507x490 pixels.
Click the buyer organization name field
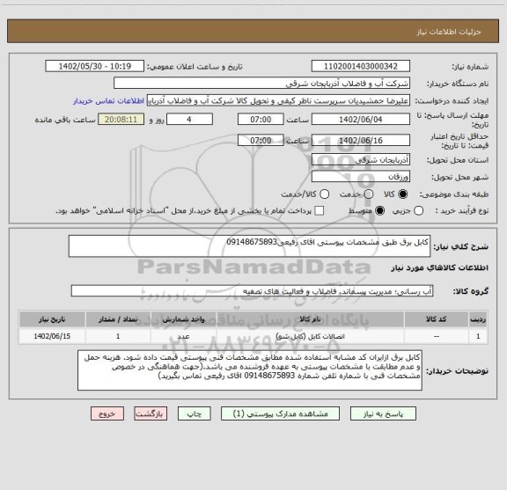(x=261, y=84)
